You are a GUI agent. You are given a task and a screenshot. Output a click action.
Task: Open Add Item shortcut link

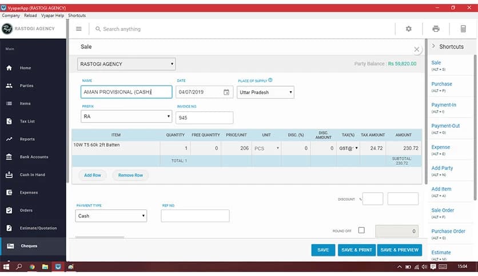(x=441, y=189)
